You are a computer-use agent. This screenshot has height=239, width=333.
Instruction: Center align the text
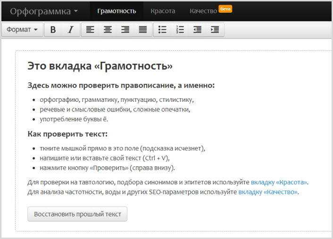[x=108, y=30]
